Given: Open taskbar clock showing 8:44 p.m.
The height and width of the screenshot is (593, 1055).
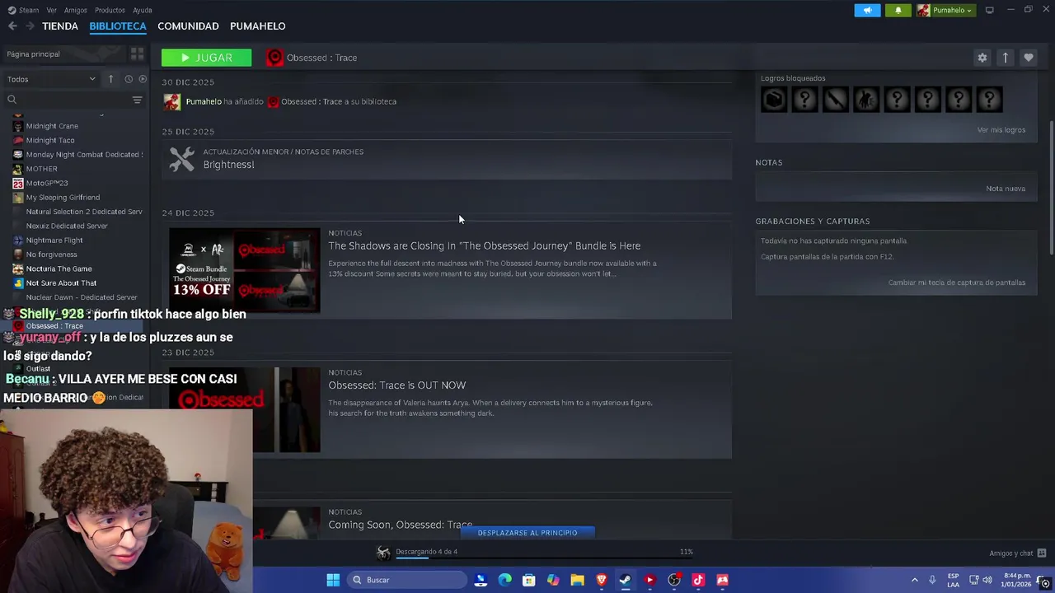Looking at the screenshot, I should tap(1015, 580).
